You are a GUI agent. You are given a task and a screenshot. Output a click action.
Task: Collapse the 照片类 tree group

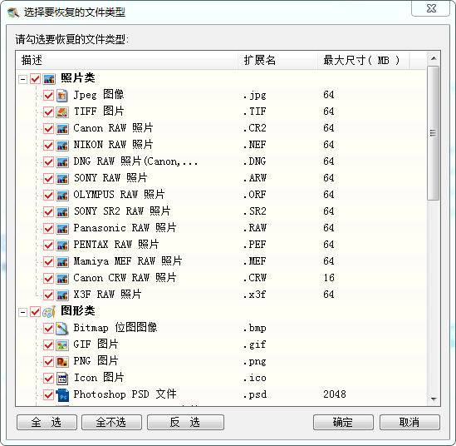[22, 79]
